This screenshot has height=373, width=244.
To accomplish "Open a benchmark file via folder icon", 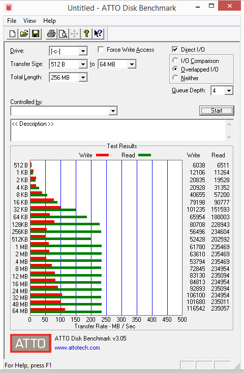I will click(24, 33).
